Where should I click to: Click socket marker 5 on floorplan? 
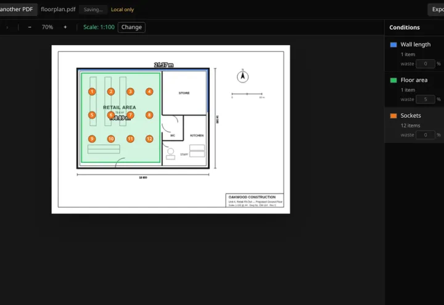(92, 115)
